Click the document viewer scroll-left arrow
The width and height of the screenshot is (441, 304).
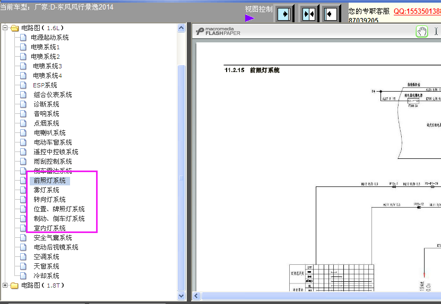pyautogui.click(x=196, y=296)
